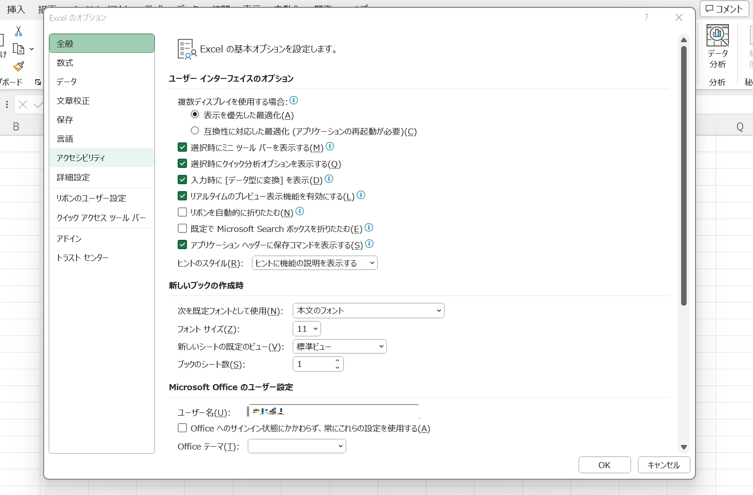Open the 挿入 ribbon tab
Image resolution: width=753 pixels, height=495 pixels.
pos(16,9)
